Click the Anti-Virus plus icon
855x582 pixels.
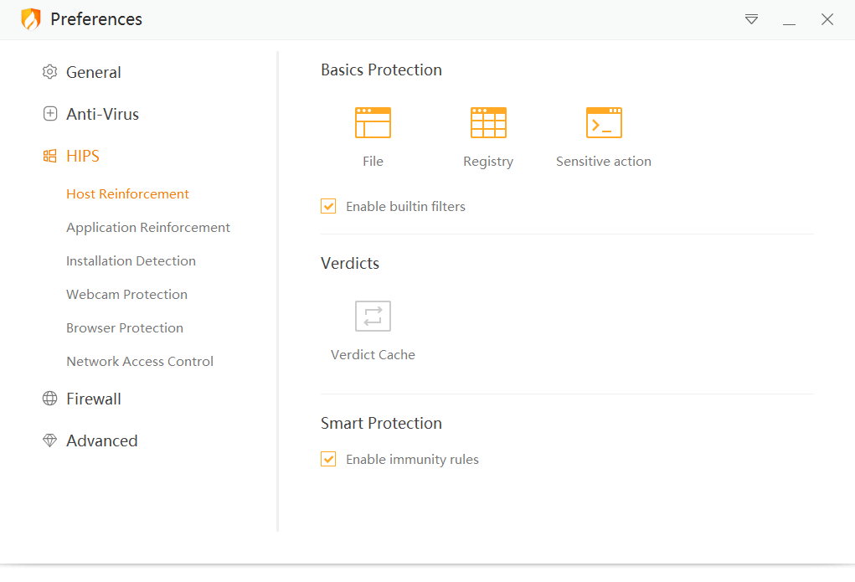(49, 114)
